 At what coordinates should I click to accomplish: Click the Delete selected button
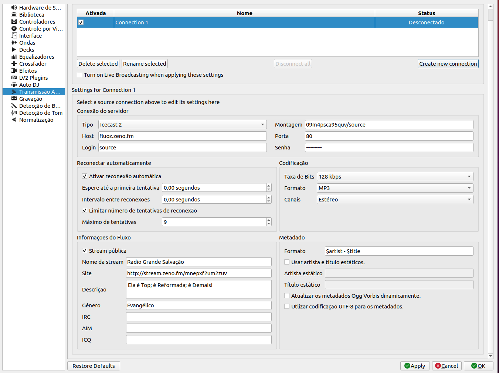coord(98,64)
